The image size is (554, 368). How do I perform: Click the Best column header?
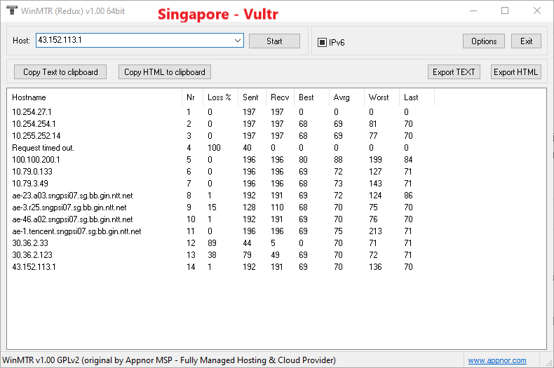point(311,97)
